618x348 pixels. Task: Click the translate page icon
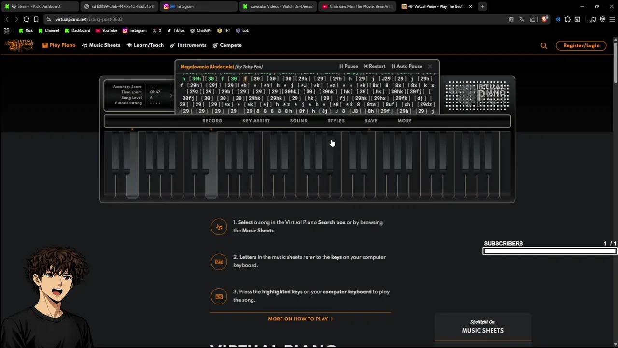pos(521,19)
